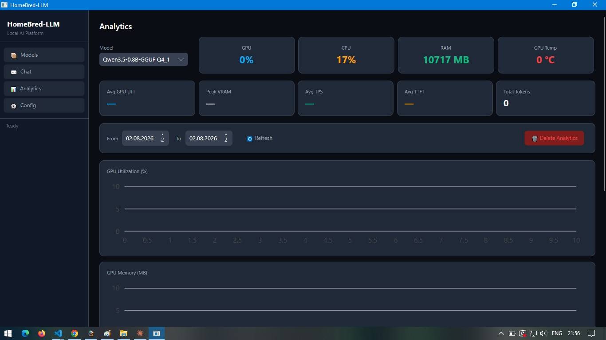Viewport: 606px width, 340px height.
Task: Switch to Visual Studio Code in the taskbar
Action: tap(58, 333)
